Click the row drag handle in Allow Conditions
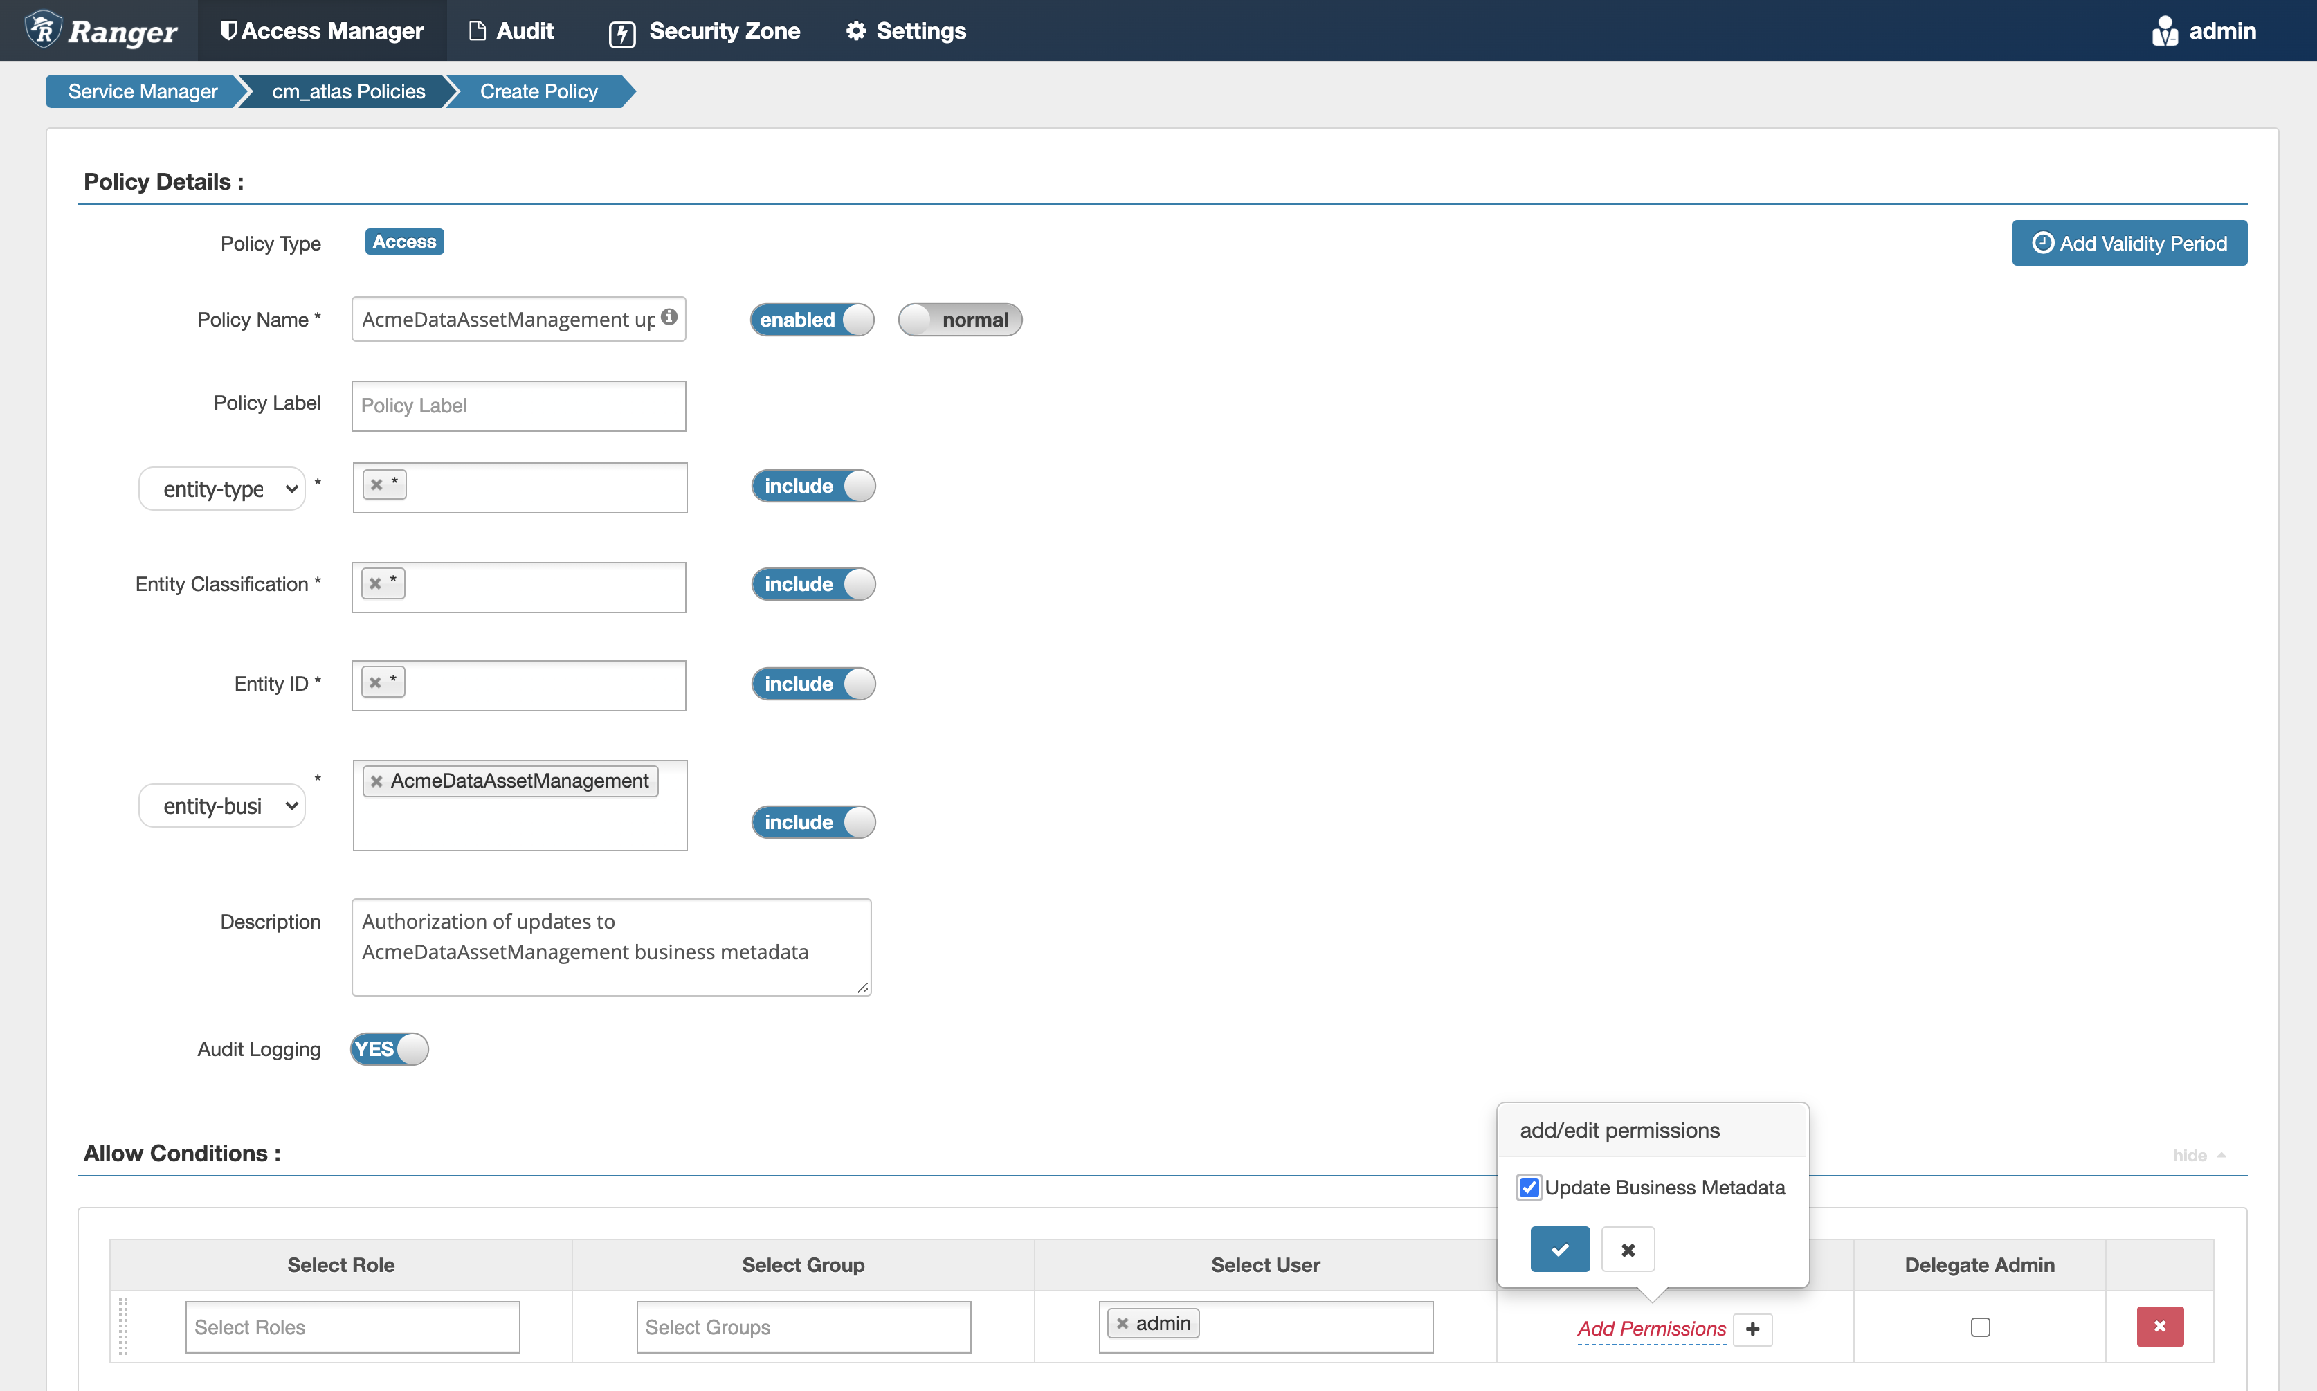The image size is (2317, 1391). coord(122,1327)
